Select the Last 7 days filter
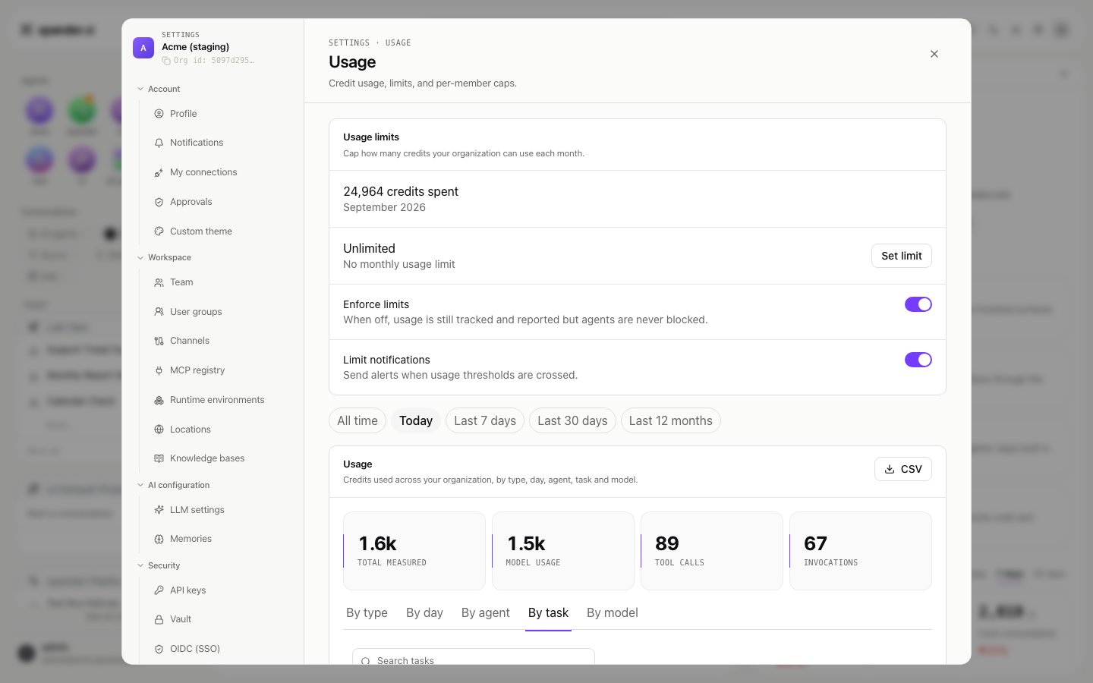Screen dimensions: 1093x683 tap(485, 420)
